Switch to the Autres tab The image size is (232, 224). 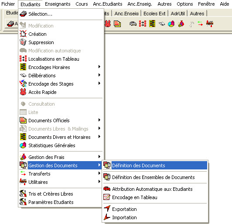tap(197, 14)
